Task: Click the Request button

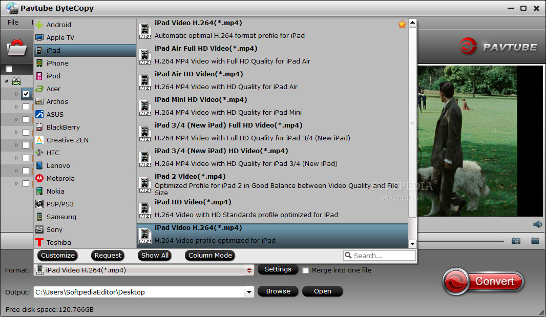Action: tap(108, 256)
